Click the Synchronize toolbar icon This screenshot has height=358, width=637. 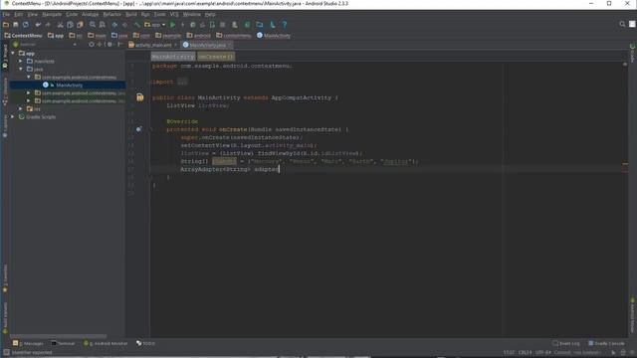[26, 25]
